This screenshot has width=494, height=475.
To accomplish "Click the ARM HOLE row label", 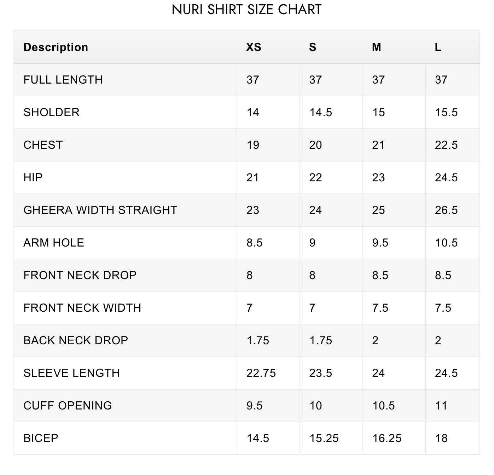I will click(x=54, y=243).
